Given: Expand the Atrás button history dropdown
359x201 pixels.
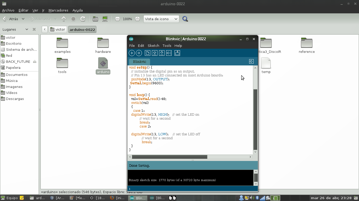Looking at the screenshot, I should tap(23, 19).
